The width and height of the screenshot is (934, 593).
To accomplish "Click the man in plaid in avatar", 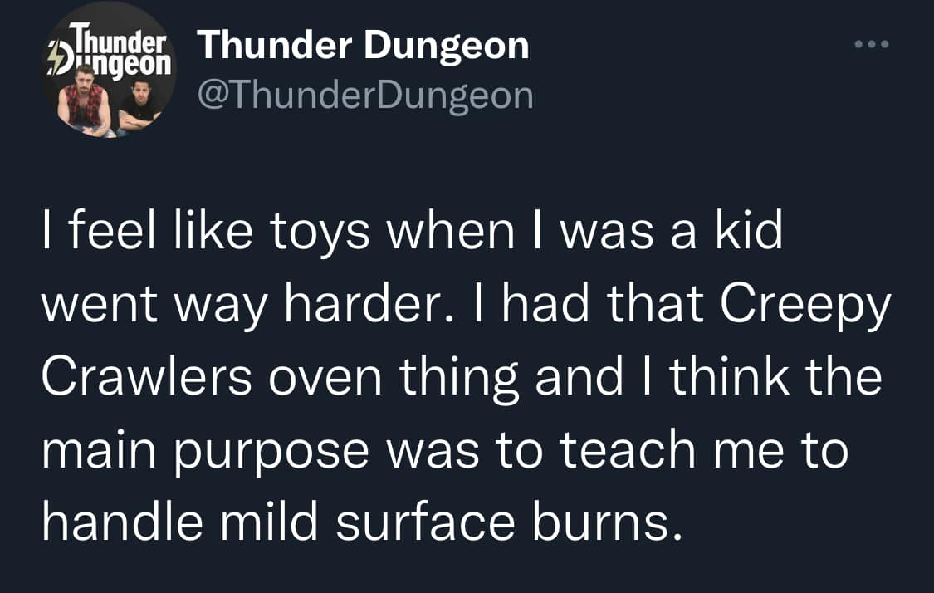I will tap(85, 104).
